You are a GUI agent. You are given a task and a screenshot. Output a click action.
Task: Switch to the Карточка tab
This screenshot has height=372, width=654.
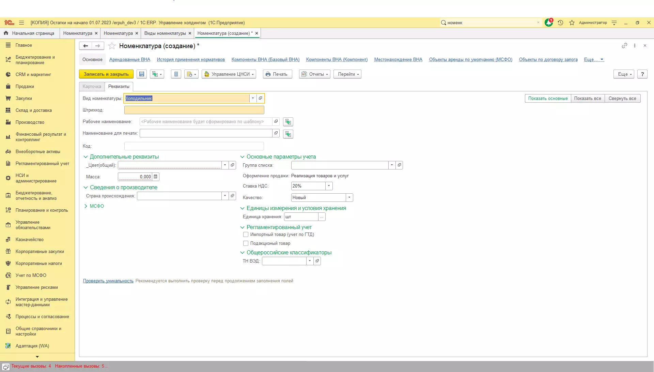click(92, 86)
